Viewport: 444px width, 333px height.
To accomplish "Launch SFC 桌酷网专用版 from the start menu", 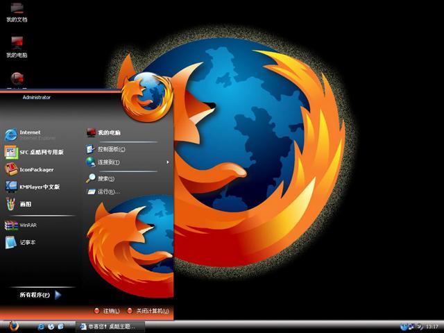I will [x=42, y=152].
